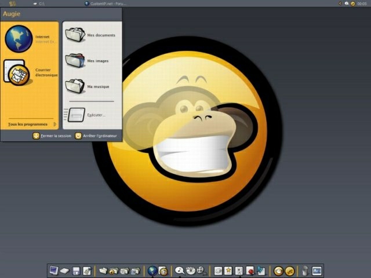
Task: Open the trash can icon in the dock
Action: (x=305, y=271)
